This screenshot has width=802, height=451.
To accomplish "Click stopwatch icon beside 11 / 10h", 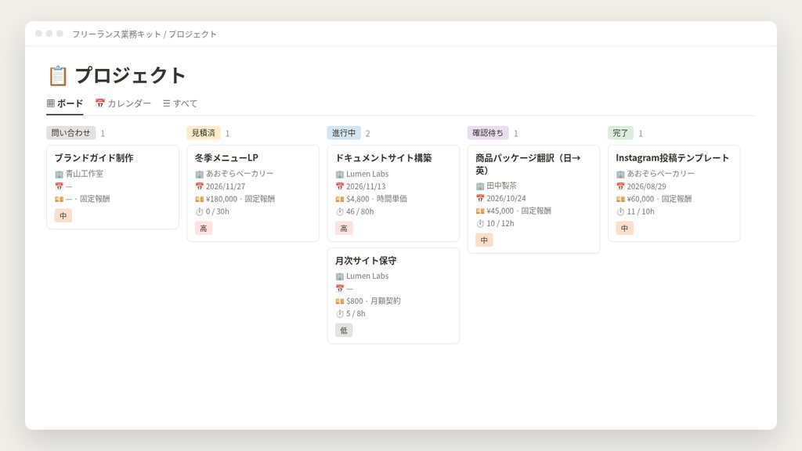I will [x=620, y=211].
